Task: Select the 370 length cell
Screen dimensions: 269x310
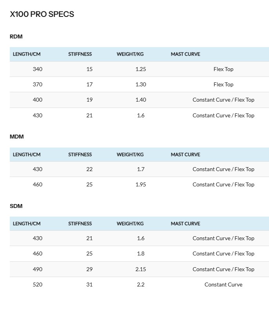Action: 38,84
